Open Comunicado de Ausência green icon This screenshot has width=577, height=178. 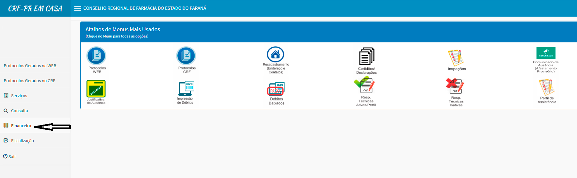[x=546, y=53]
